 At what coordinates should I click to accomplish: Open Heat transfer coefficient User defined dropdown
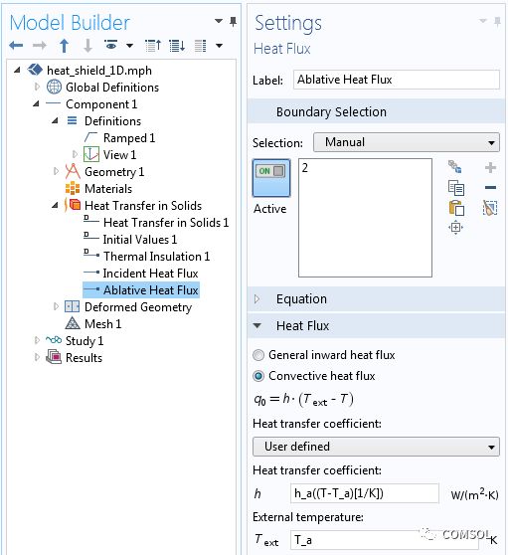tap(376, 447)
